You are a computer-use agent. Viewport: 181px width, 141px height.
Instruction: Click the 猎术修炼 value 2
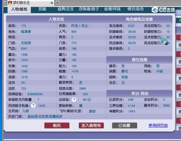coord(129,49)
